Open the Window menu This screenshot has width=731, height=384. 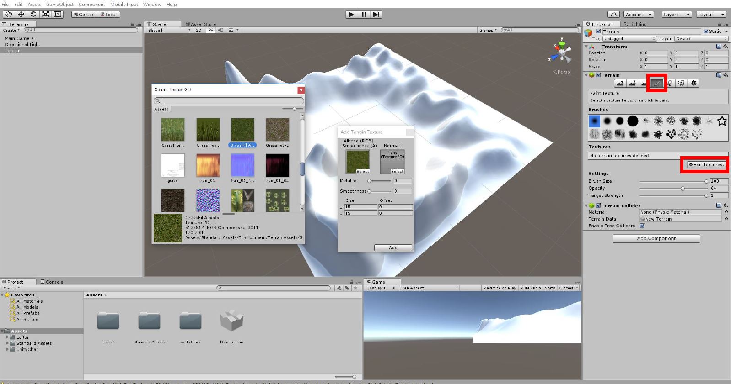(152, 4)
